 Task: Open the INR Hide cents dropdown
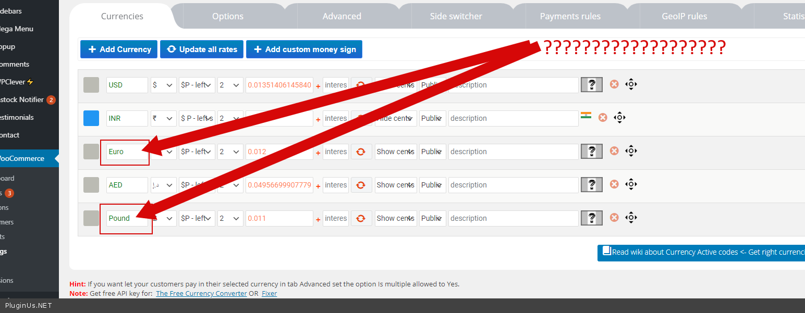396,118
